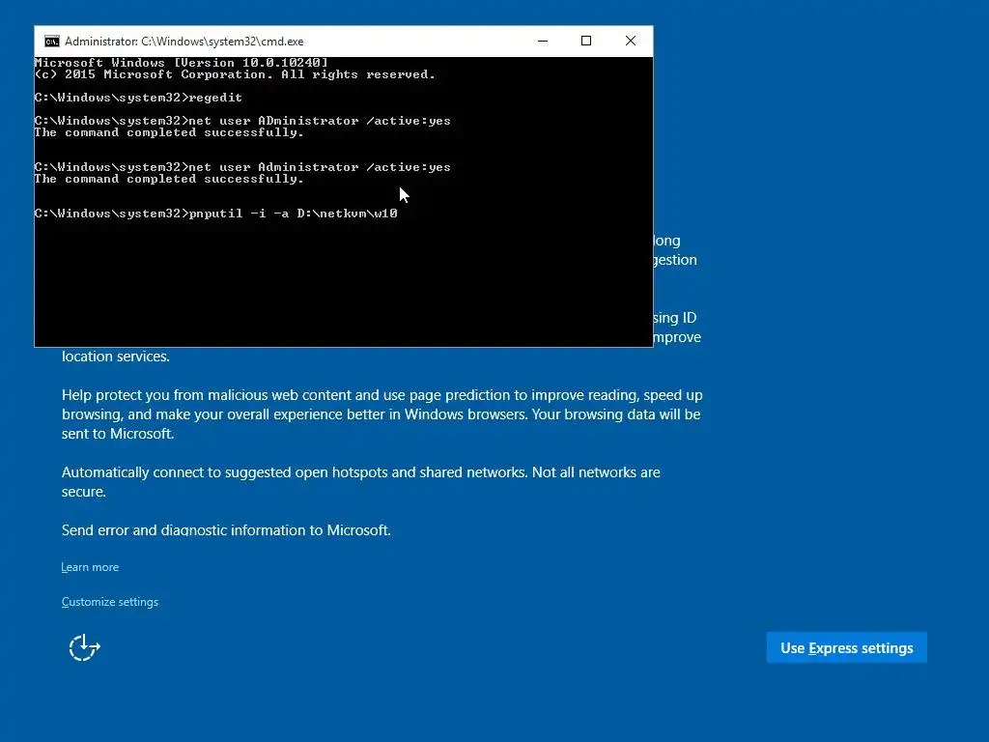The width and height of the screenshot is (989, 742).
Task: Open the Learn more link
Action: click(x=90, y=567)
